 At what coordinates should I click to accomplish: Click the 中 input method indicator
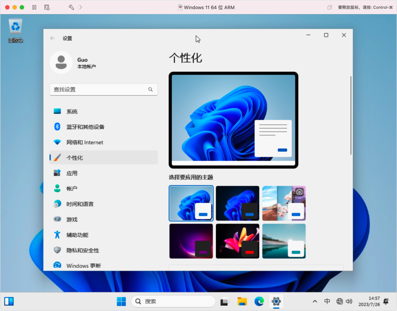tap(327, 301)
